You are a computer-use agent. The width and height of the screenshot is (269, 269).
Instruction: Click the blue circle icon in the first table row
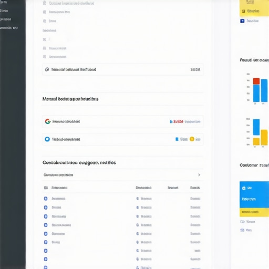click(46, 199)
